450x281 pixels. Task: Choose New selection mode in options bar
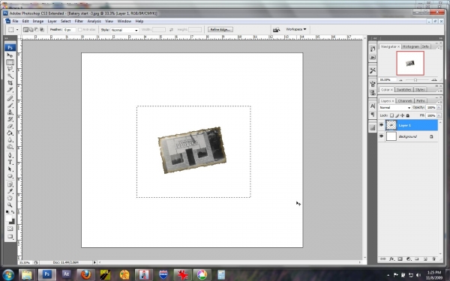point(25,29)
